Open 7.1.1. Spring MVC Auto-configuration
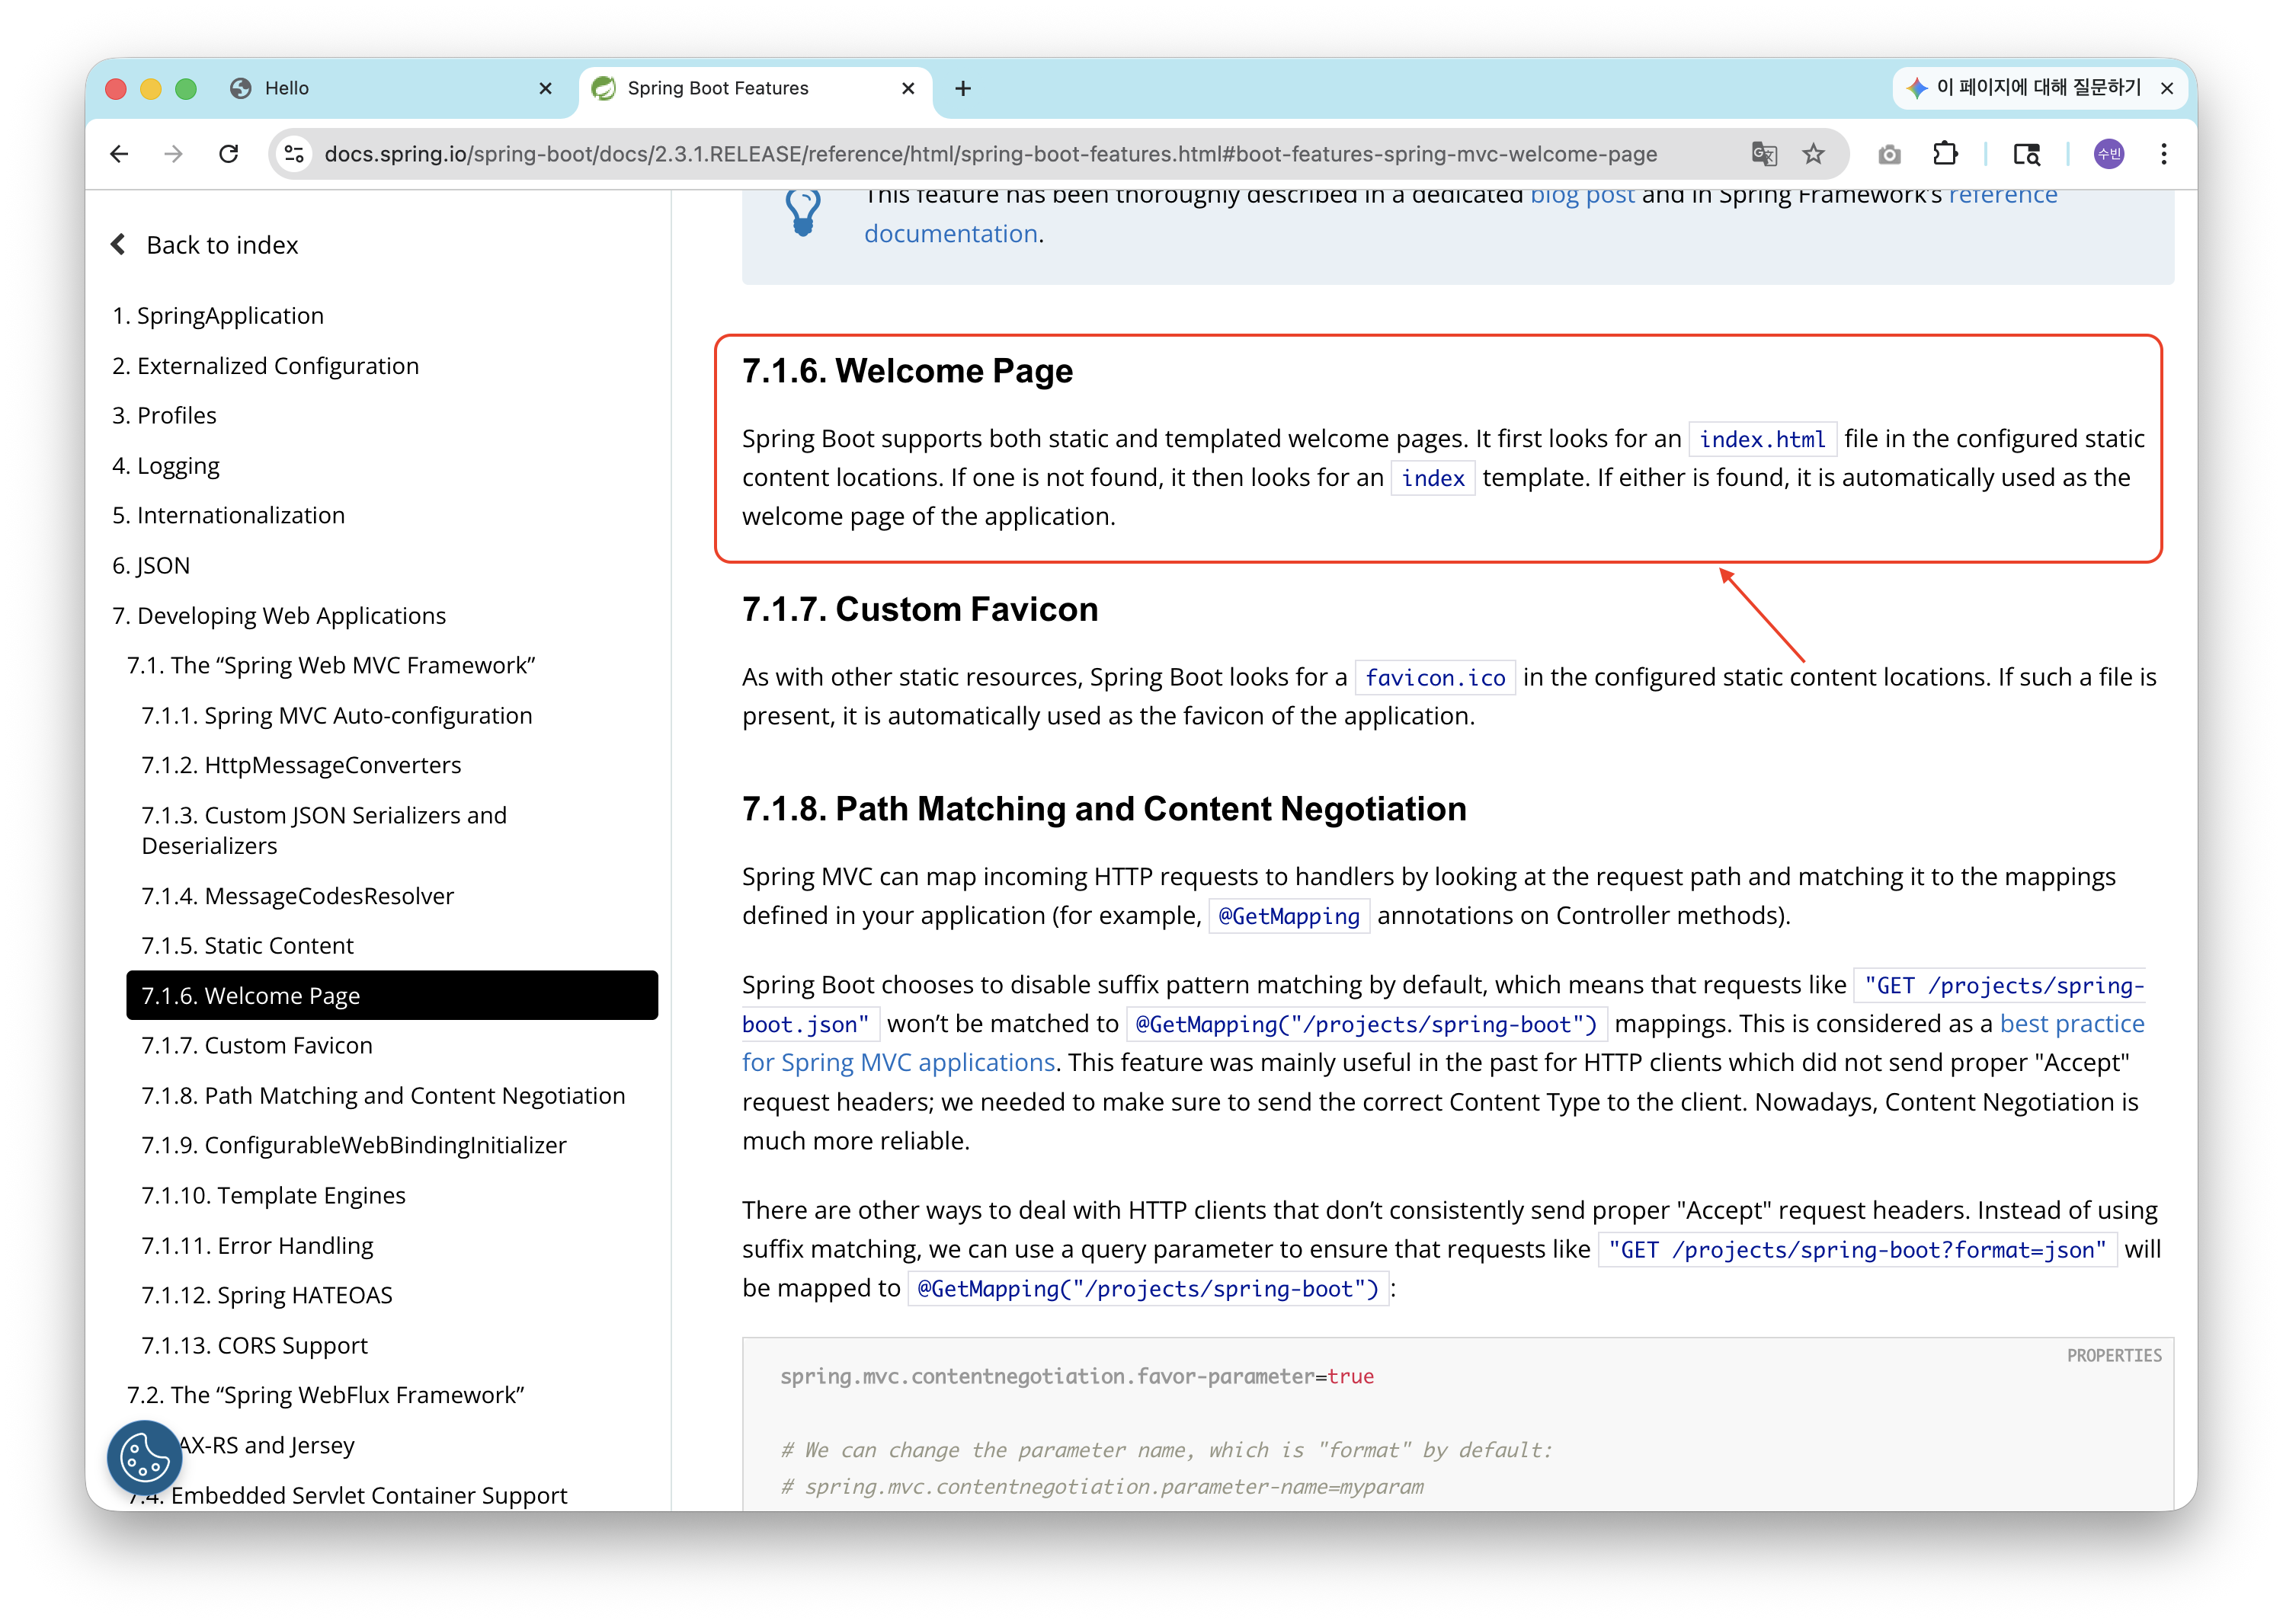 point(337,716)
